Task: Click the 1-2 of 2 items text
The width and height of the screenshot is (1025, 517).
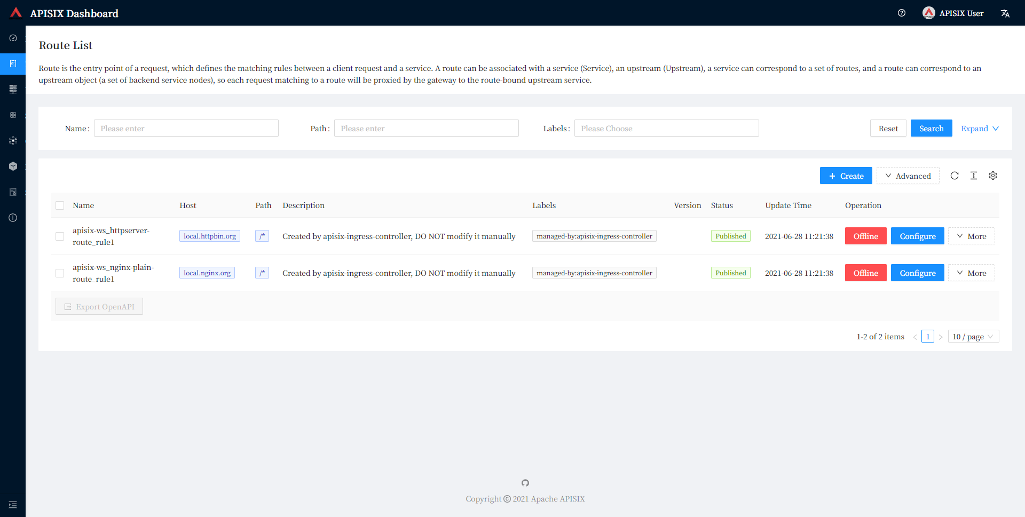Action: [x=880, y=337]
